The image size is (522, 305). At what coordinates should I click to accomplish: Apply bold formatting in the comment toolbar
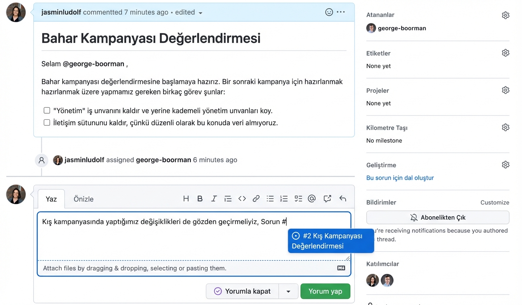tap(200, 198)
